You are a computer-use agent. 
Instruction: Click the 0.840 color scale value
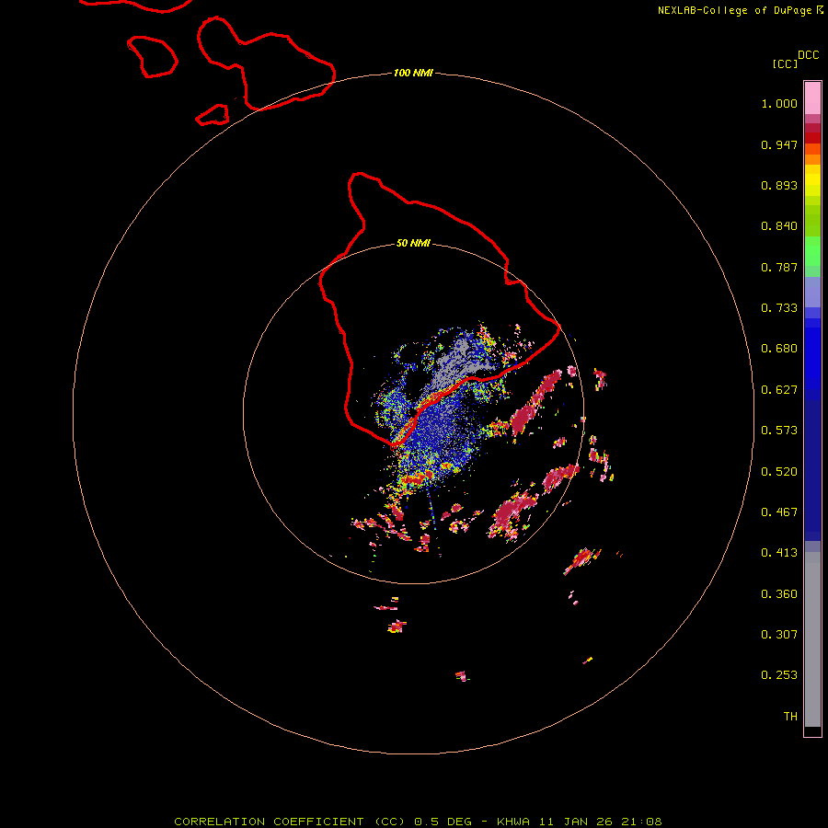click(779, 226)
